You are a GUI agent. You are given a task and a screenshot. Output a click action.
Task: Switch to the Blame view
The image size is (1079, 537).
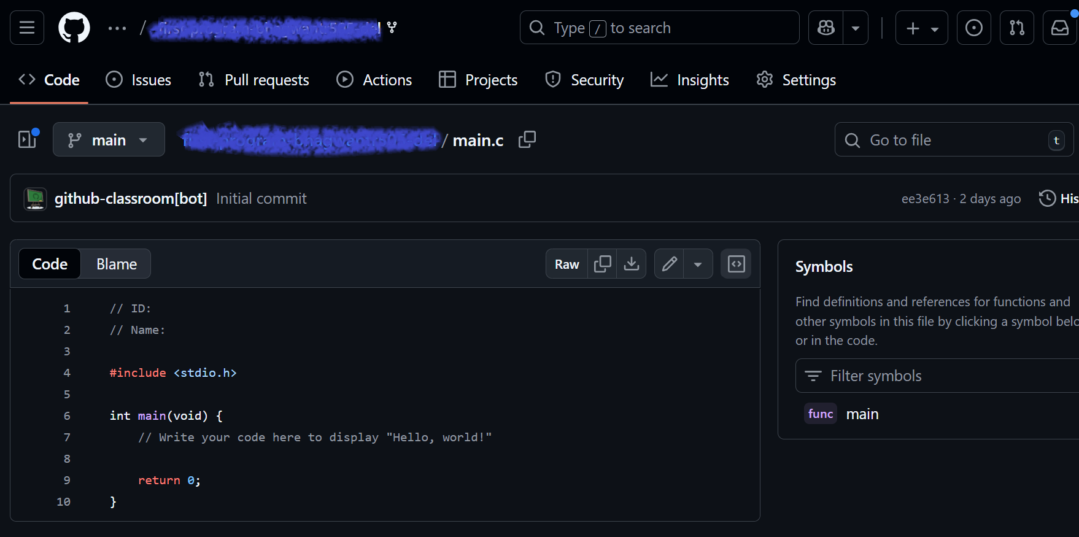point(116,264)
